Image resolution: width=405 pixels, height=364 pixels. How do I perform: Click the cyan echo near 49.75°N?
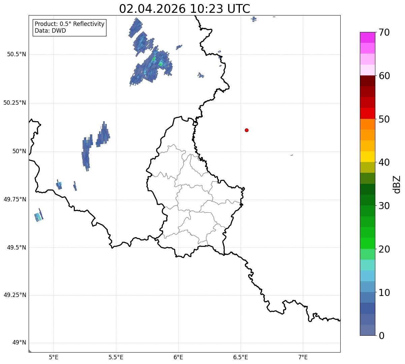pyautogui.click(x=59, y=185)
